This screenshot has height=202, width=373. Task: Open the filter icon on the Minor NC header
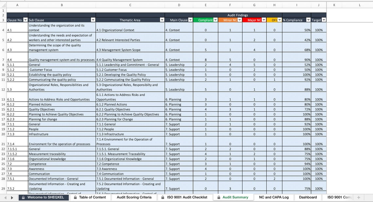(x=239, y=20)
